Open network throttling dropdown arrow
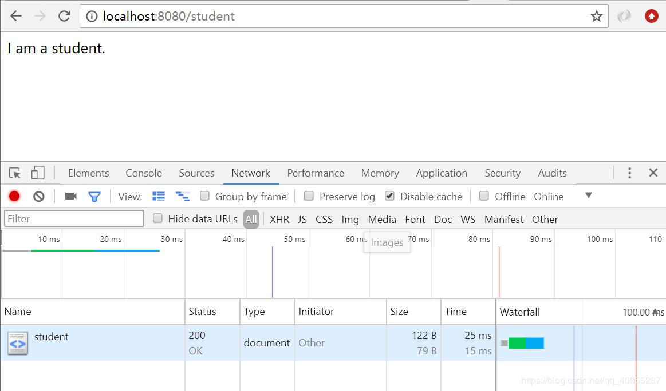 pyautogui.click(x=588, y=195)
